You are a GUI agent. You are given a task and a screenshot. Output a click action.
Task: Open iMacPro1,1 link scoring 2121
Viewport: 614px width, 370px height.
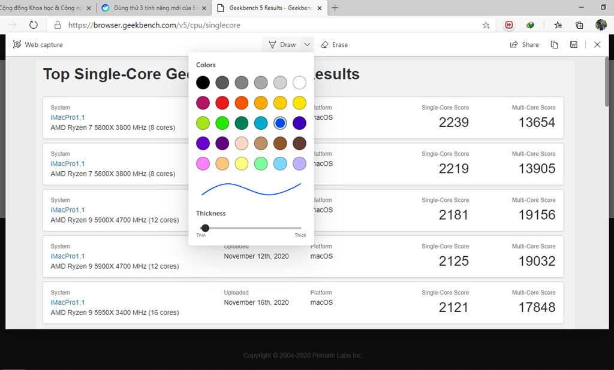68,302
